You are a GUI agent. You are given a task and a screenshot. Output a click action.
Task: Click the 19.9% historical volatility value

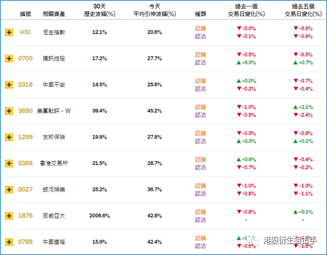tap(99, 137)
